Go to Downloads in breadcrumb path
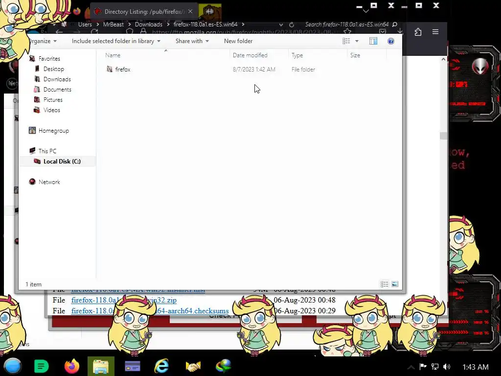 click(x=149, y=24)
